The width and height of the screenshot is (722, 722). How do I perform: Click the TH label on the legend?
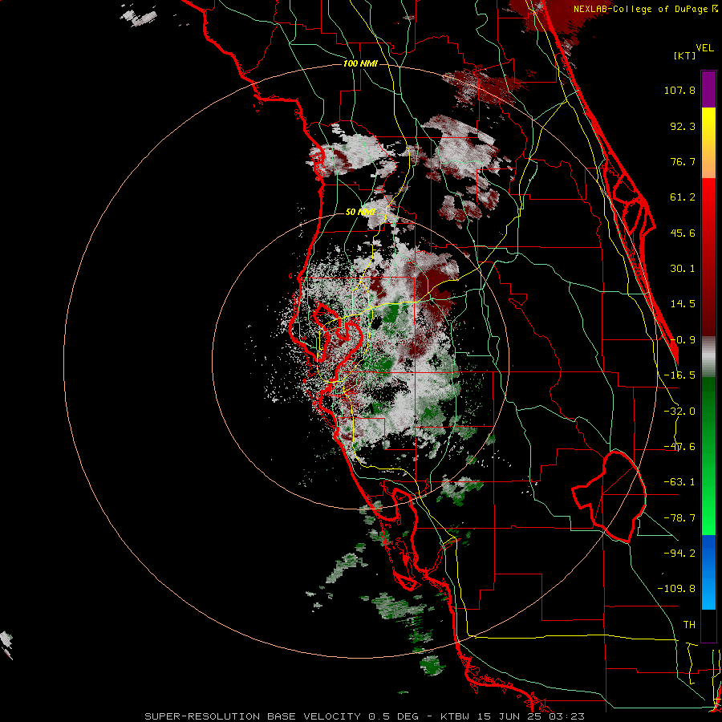click(x=689, y=624)
